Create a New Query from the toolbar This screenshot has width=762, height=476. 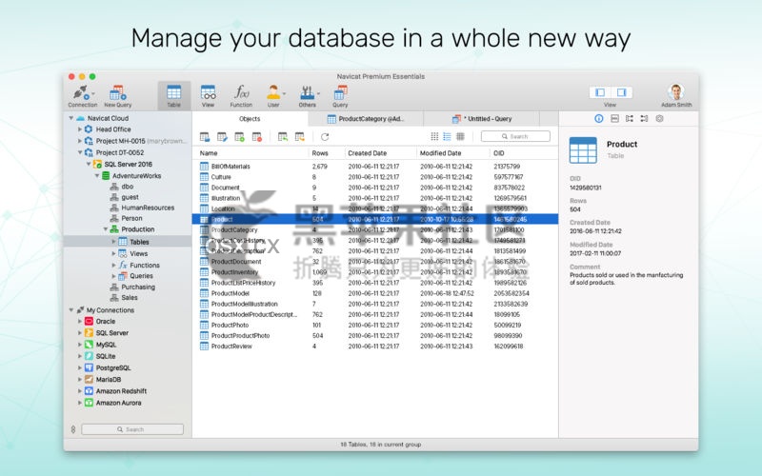pyautogui.click(x=117, y=96)
